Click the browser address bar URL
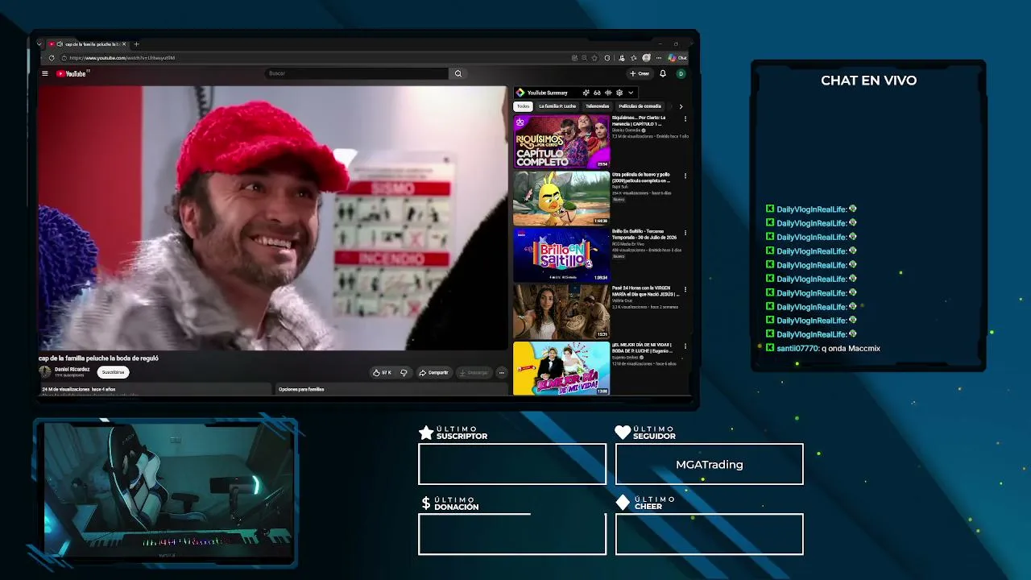This screenshot has height=580, width=1031. (x=122, y=58)
